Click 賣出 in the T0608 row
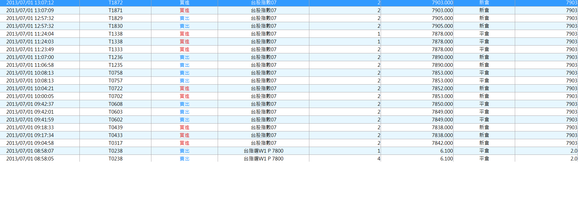 185,104
